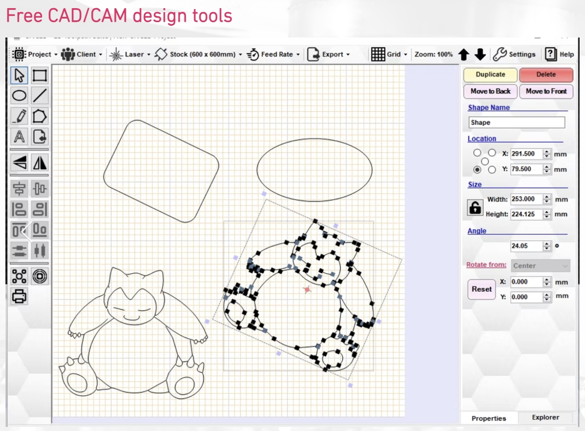Click the Import file tool icon
This screenshot has width=585, height=431.
pos(40,137)
